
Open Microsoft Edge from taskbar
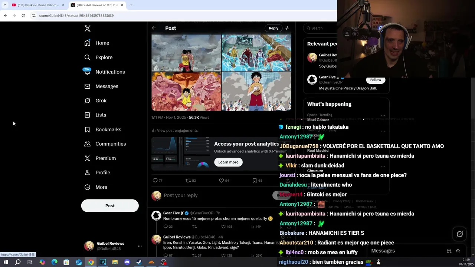click(55, 262)
